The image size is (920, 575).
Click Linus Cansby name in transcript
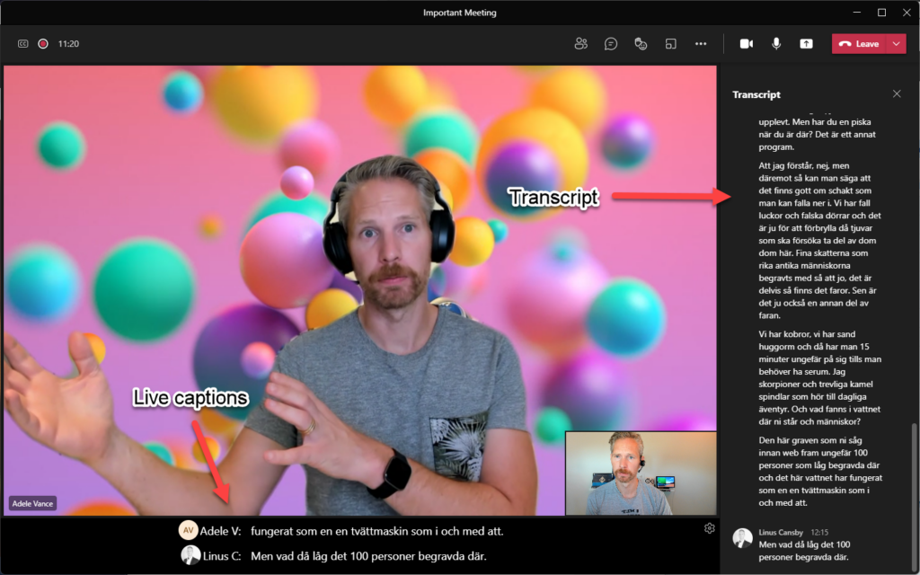click(x=781, y=532)
